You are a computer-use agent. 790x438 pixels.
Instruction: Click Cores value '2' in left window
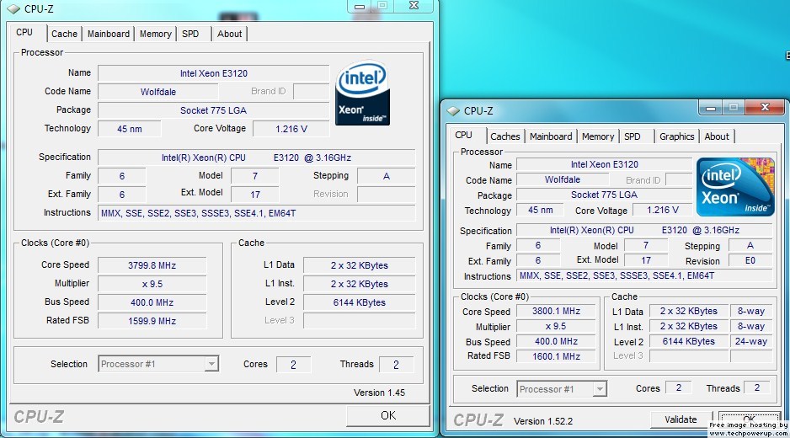(x=293, y=365)
